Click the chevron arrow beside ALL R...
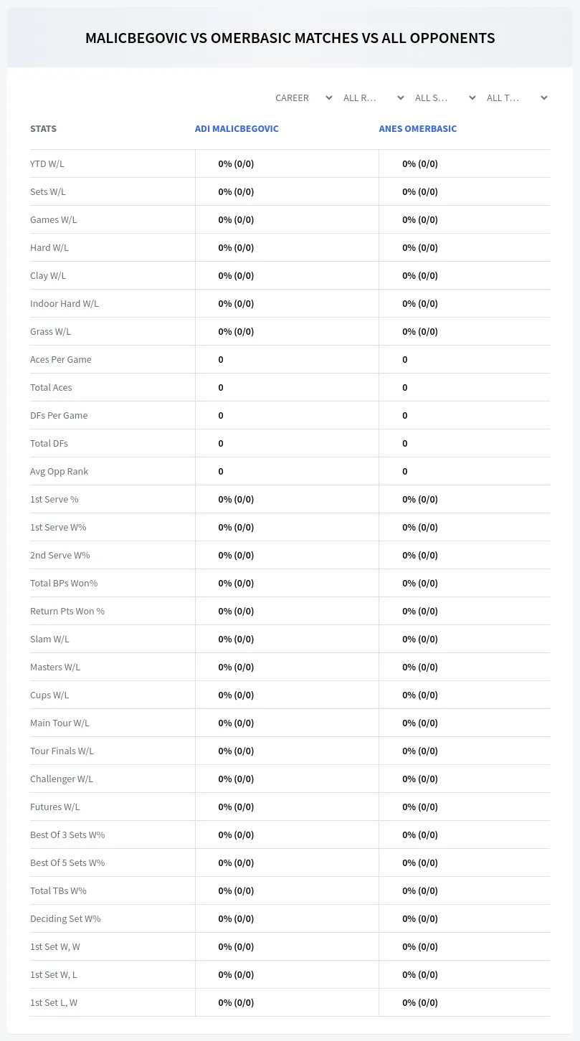580x1041 pixels. (x=401, y=98)
